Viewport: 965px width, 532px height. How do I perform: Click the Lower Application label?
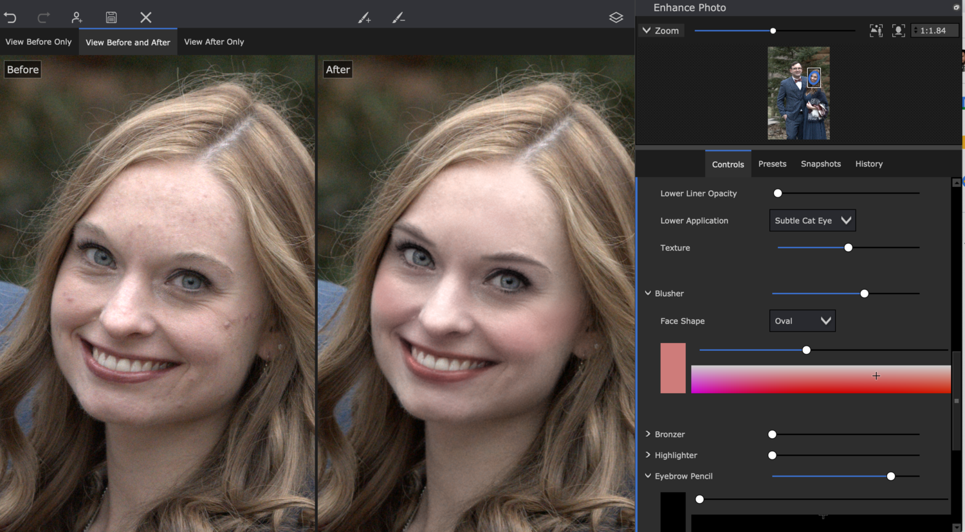click(694, 220)
